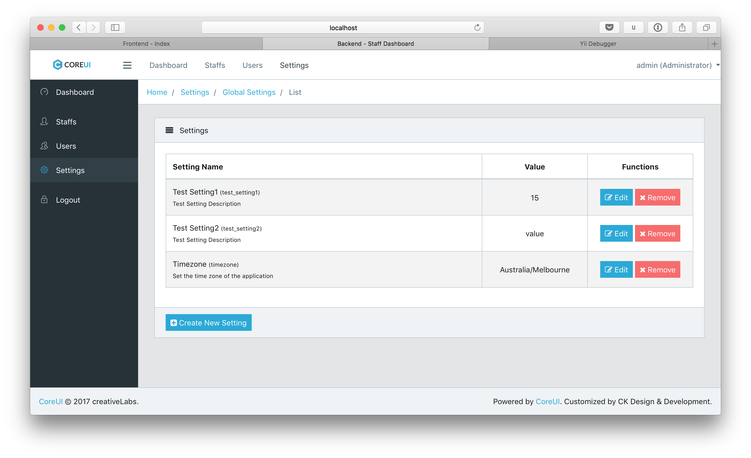The image size is (751, 458).
Task: Open the breadcrumb Global Settings link
Action: pyautogui.click(x=249, y=92)
